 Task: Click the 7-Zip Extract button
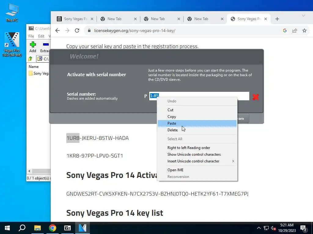click(45, 47)
